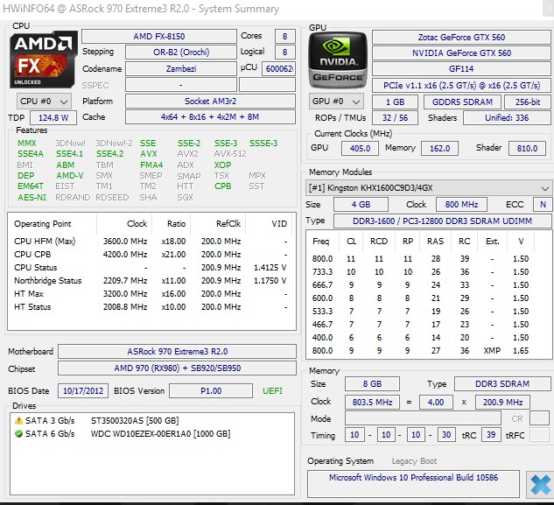Click the NVIDIA GeForce GPU logo

338,60
